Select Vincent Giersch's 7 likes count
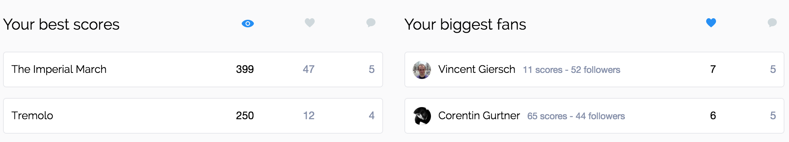The width and height of the screenshot is (789, 142). (713, 69)
